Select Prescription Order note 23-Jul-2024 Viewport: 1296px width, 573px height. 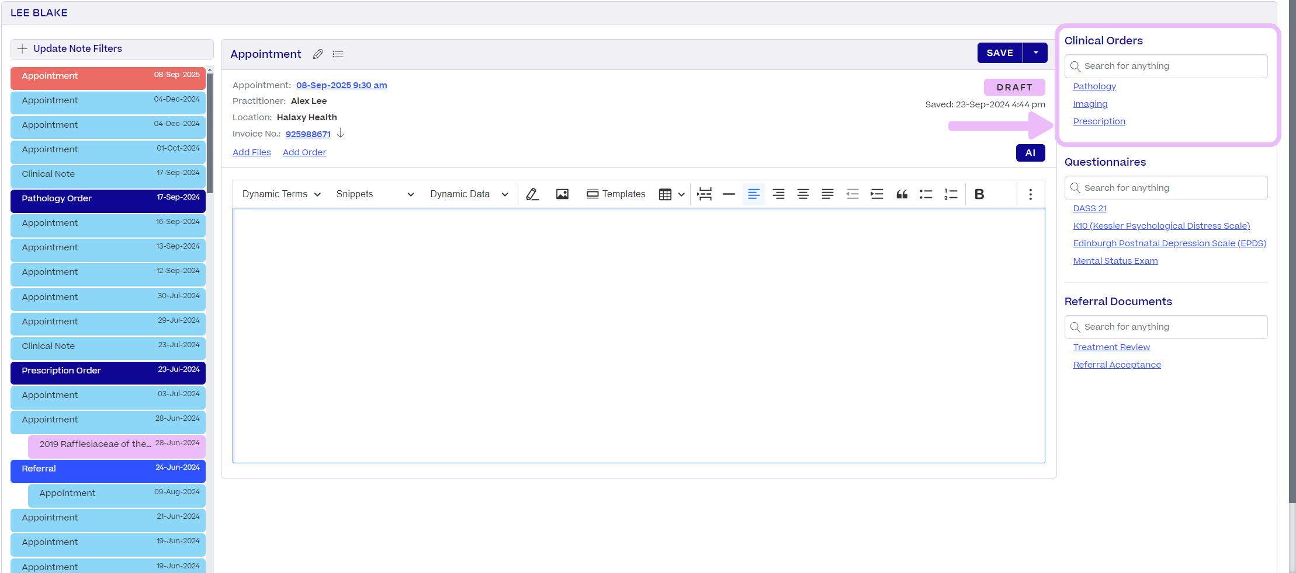[108, 372]
